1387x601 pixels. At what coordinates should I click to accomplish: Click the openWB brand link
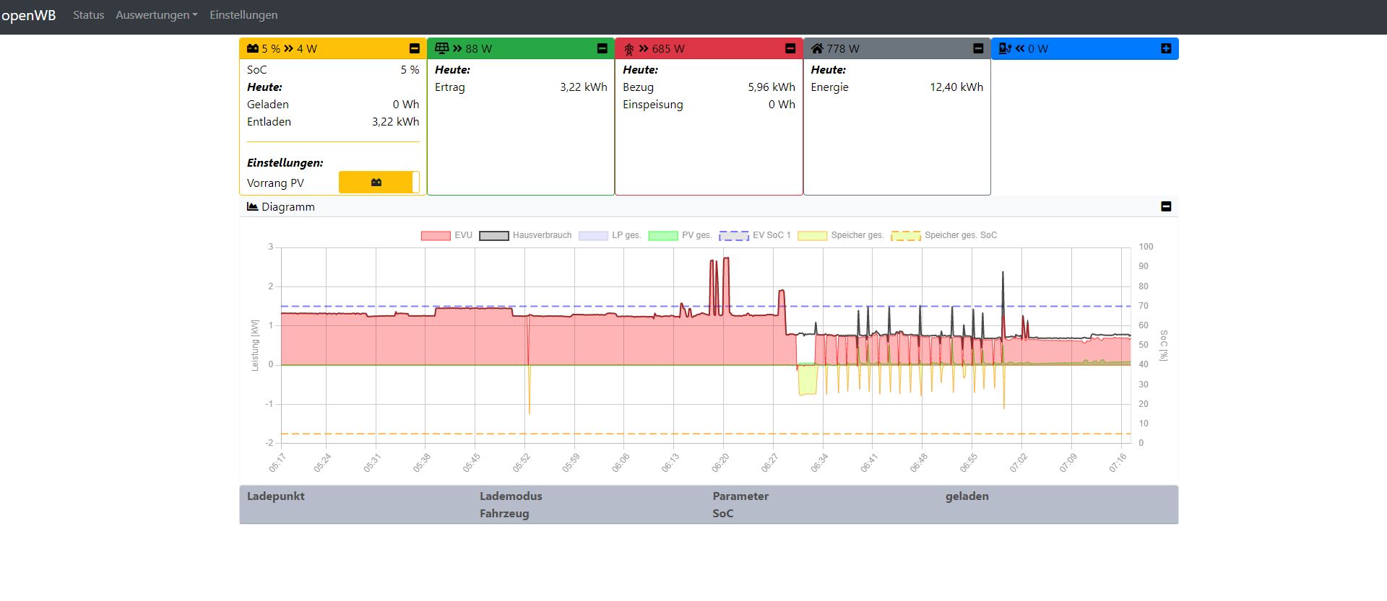[28, 15]
